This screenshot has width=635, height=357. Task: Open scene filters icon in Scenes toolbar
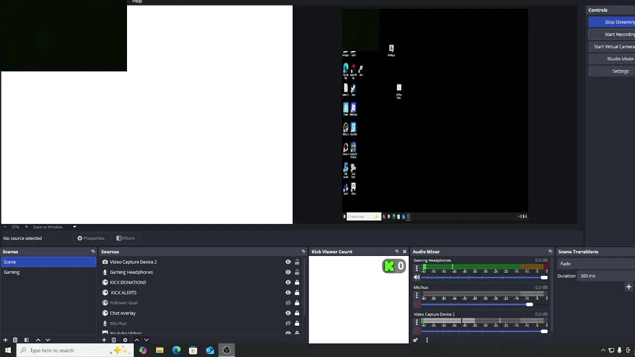coord(26,340)
